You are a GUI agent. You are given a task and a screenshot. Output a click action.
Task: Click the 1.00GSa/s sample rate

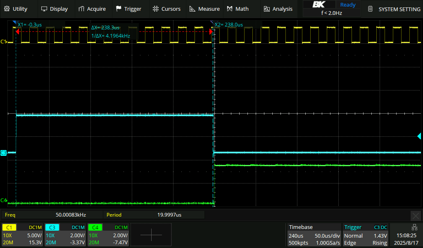pyautogui.click(x=328, y=243)
